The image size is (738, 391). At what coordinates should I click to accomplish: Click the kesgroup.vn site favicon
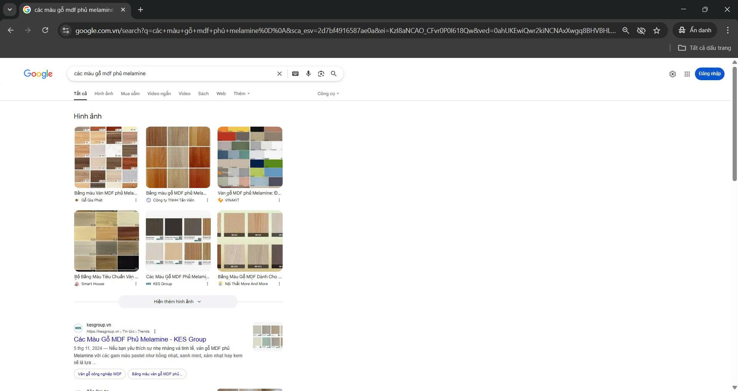tap(78, 328)
